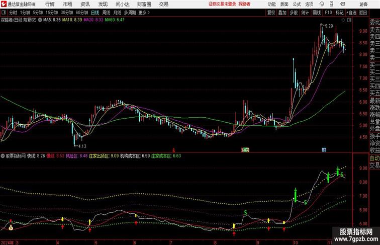
Task: Click the 返回 button
Action: coord(363,13)
